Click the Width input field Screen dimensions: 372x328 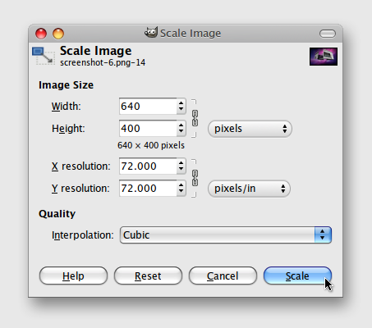(x=148, y=106)
